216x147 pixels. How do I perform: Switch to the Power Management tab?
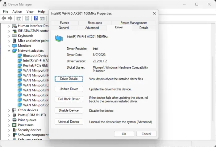click(134, 23)
